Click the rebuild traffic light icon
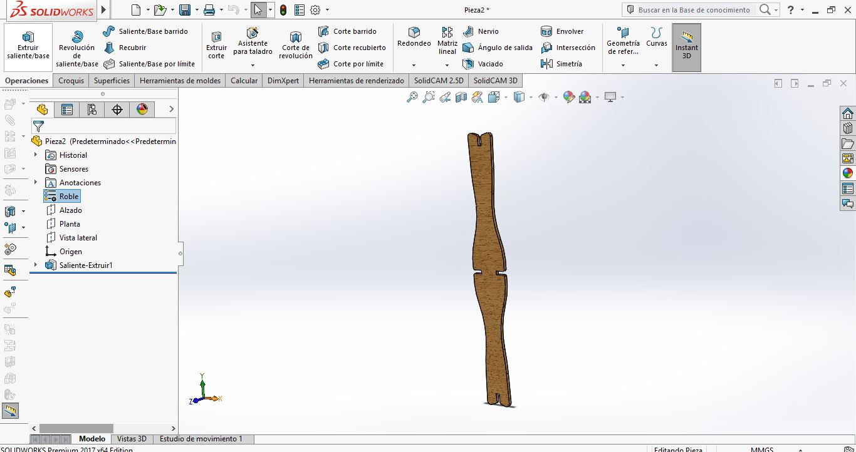856x452 pixels. (283, 10)
